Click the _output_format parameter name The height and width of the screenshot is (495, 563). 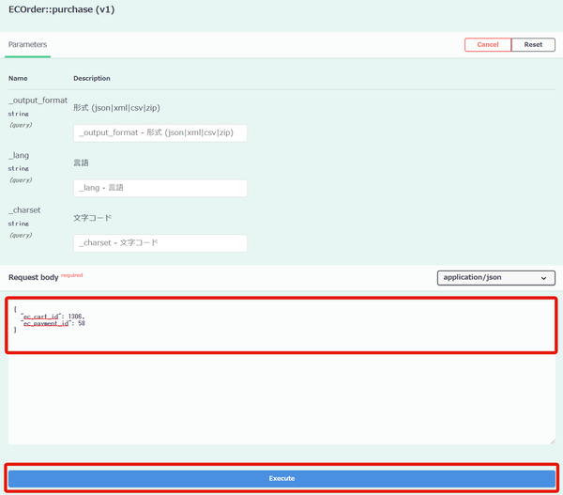[38, 101]
